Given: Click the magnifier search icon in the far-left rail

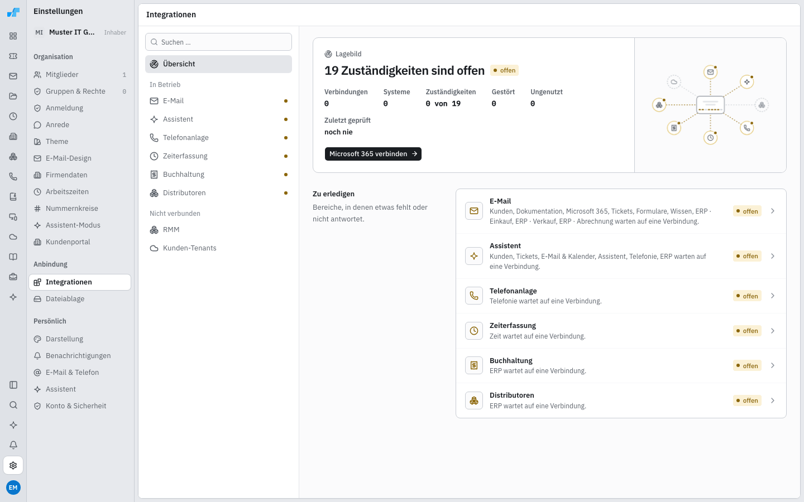Looking at the screenshot, I should pyautogui.click(x=13, y=405).
